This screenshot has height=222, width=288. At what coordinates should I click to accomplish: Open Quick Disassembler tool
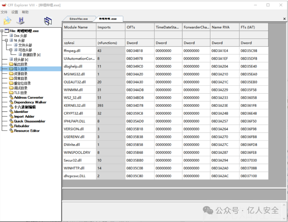pyautogui.click(x=30, y=121)
